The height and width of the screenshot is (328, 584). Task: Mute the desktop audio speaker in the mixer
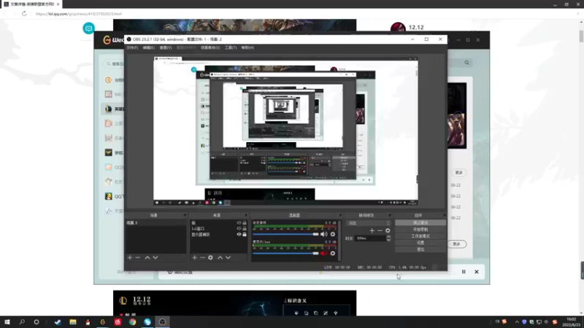(324, 234)
